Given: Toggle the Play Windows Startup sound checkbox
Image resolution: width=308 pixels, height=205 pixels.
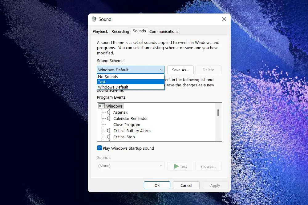Looking at the screenshot, I should pyautogui.click(x=99, y=148).
